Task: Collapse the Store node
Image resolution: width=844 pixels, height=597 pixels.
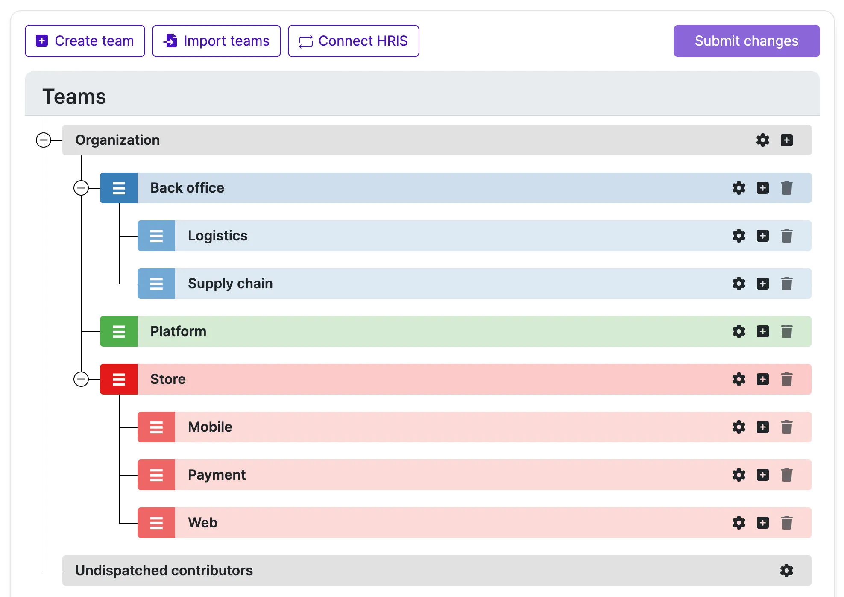Action: tap(81, 379)
